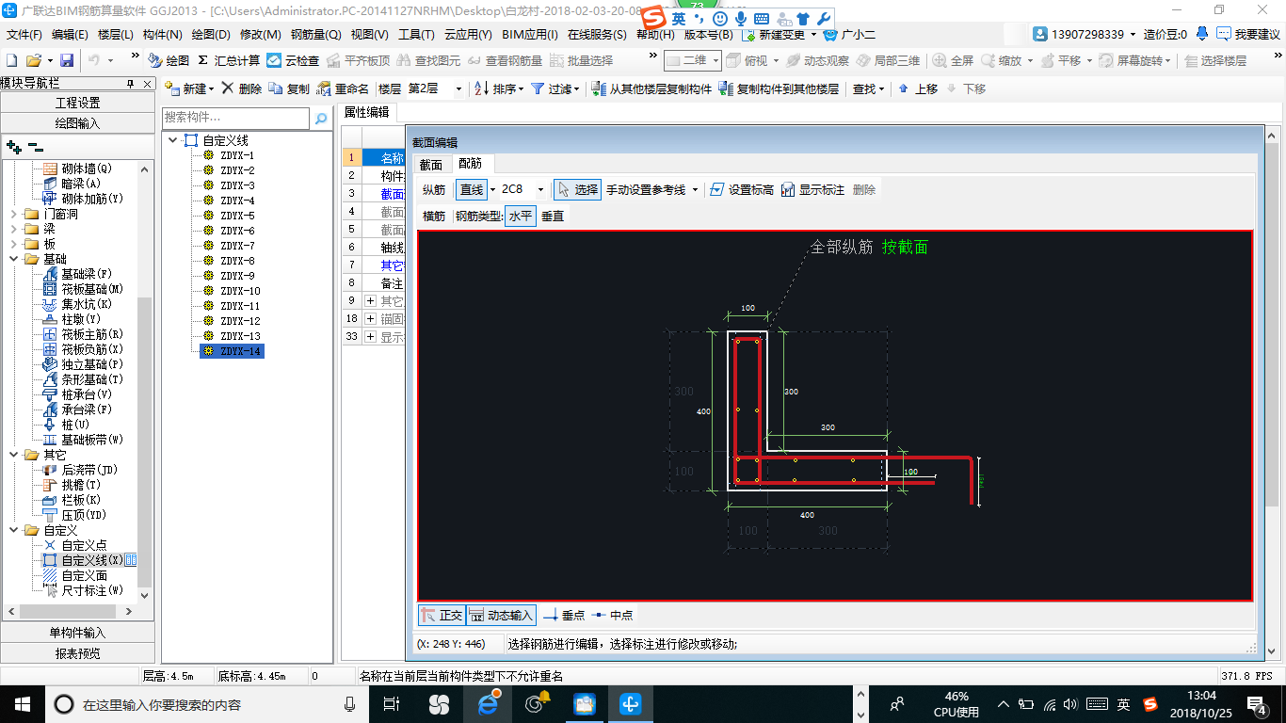Select 直线 drawing mode
The image size is (1286, 723).
(472, 189)
